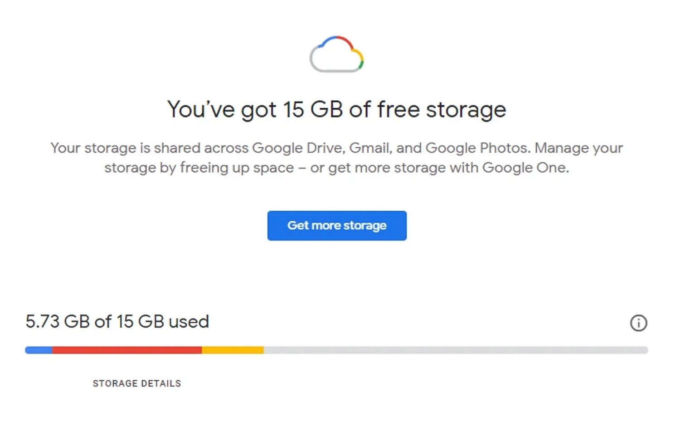680x430 pixels.
Task: Select the red segment of the storage bar
Action: coord(127,350)
